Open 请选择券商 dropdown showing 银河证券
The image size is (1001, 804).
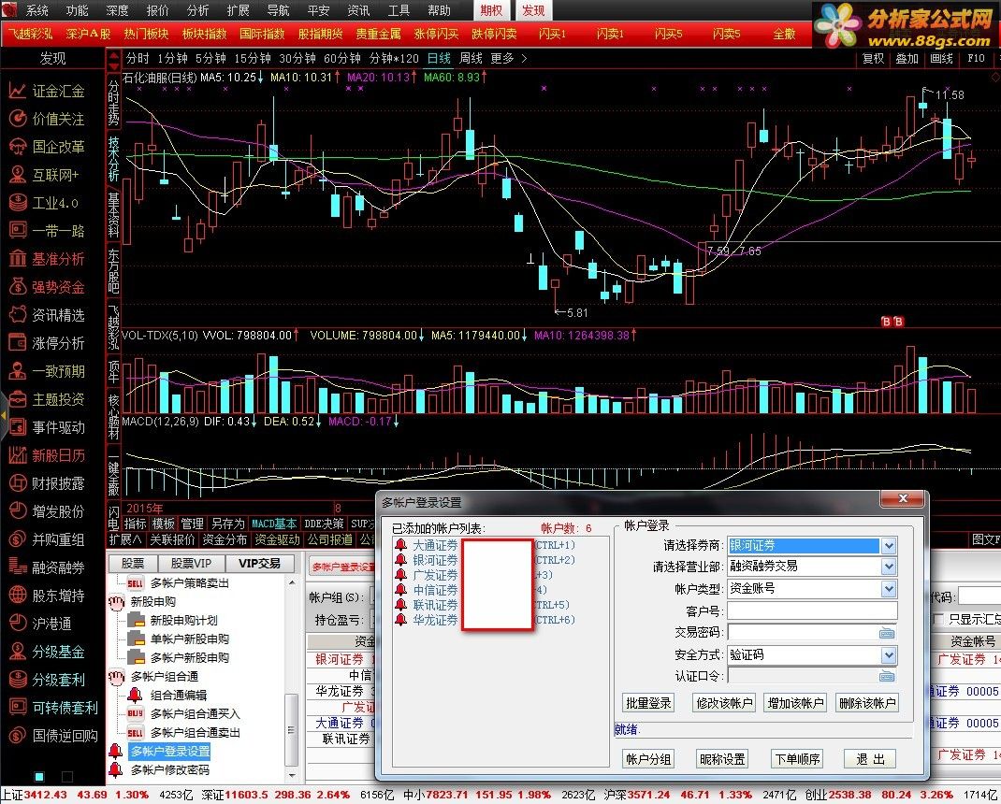[x=889, y=546]
